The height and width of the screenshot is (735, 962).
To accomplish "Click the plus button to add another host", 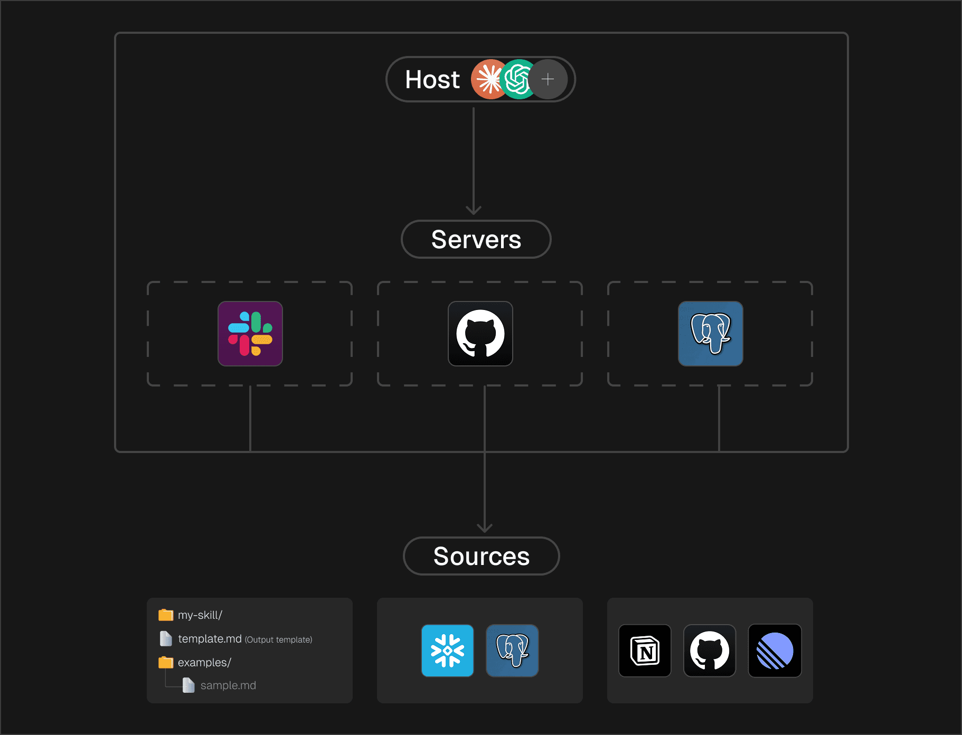I will pos(548,79).
